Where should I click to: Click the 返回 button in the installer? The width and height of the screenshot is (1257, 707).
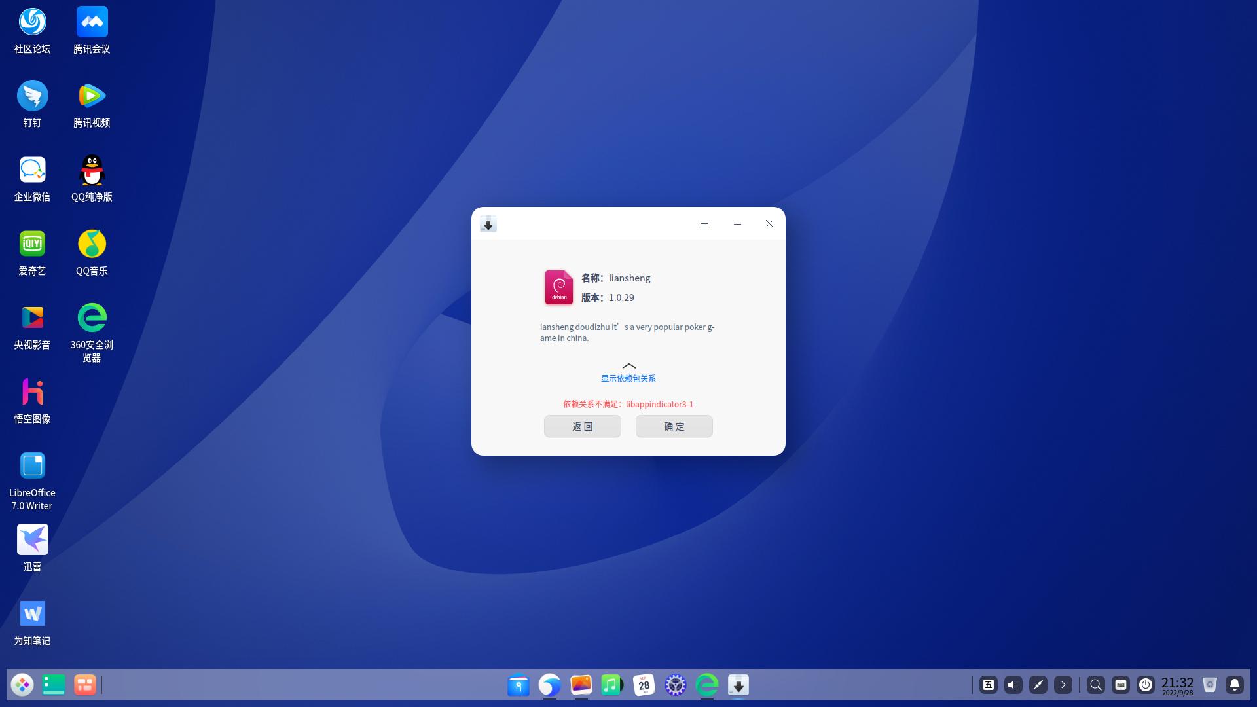(x=581, y=426)
